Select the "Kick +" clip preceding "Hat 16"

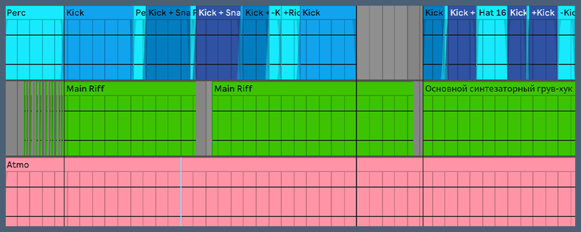462,42
